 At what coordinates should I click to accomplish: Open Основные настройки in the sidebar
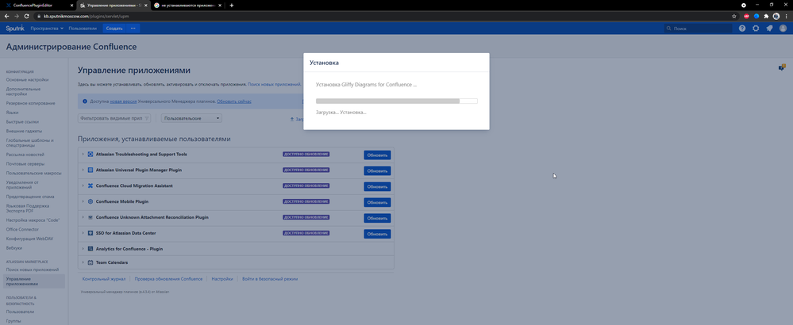[27, 80]
